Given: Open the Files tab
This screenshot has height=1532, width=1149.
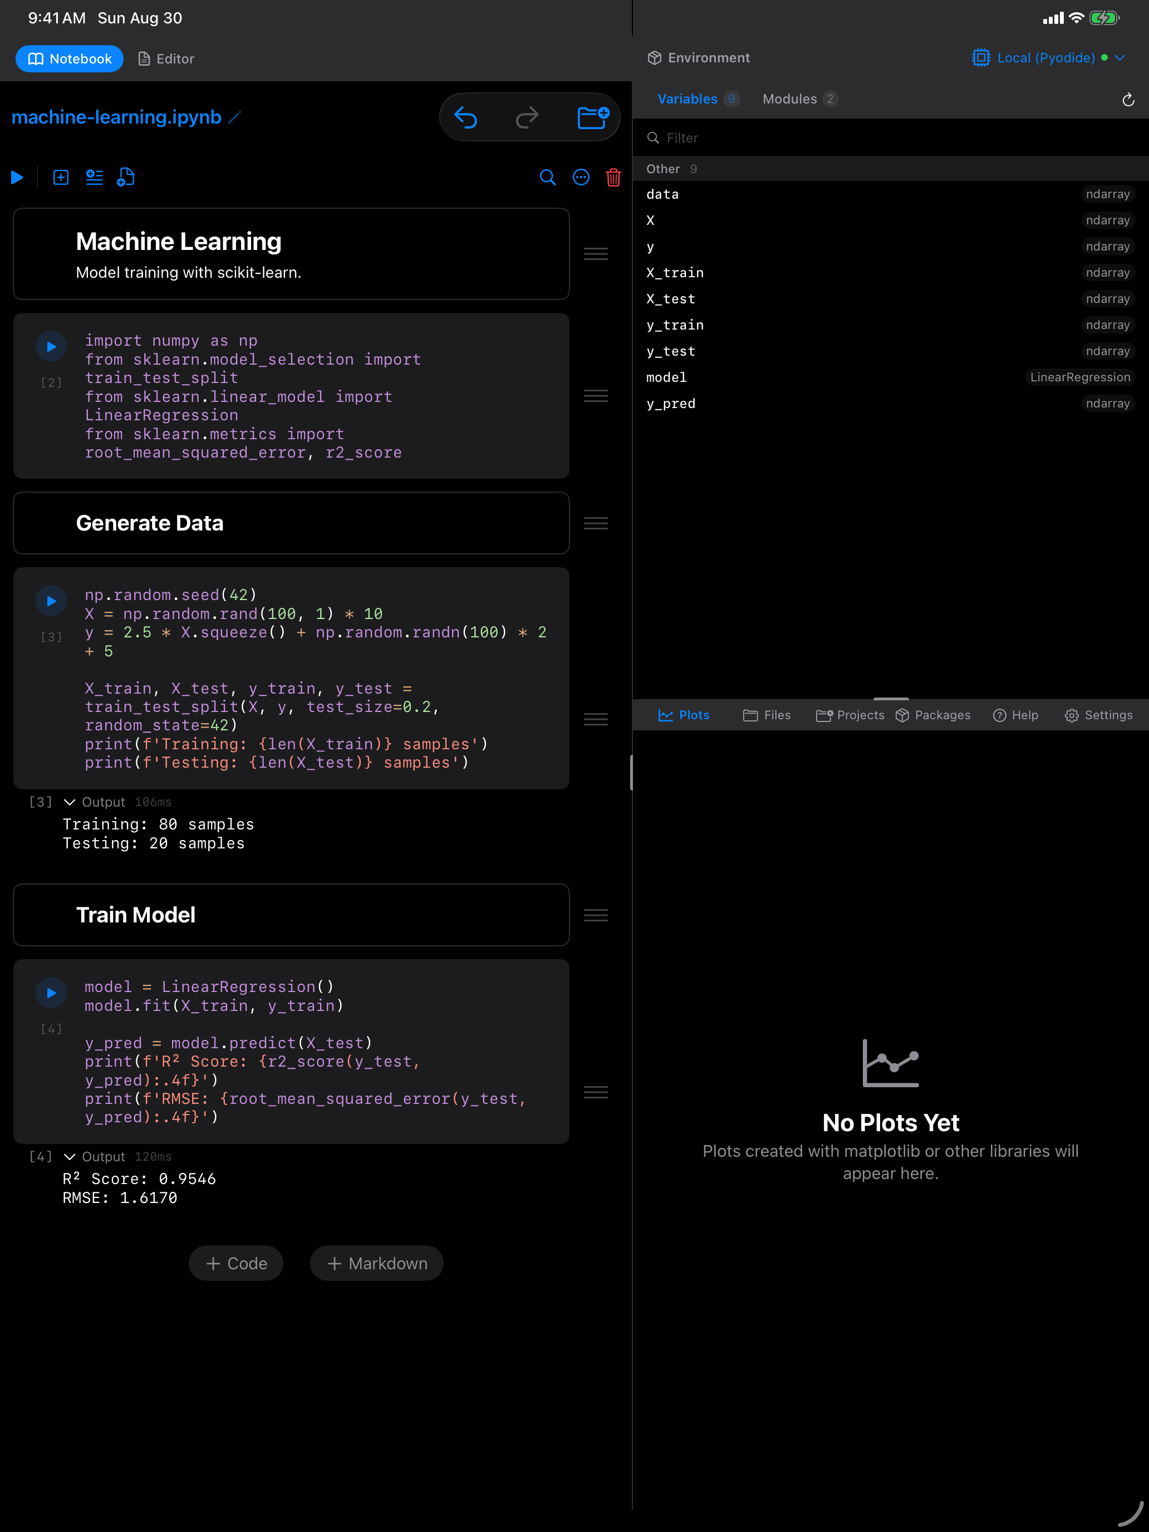Looking at the screenshot, I should (x=767, y=715).
